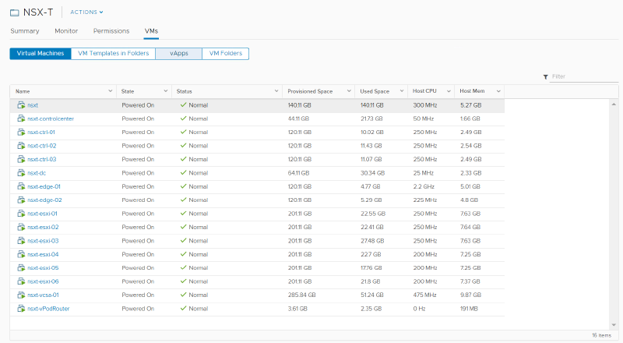The height and width of the screenshot is (343, 623).
Task: Open the nsxt-dc VM link
Action: coord(37,173)
